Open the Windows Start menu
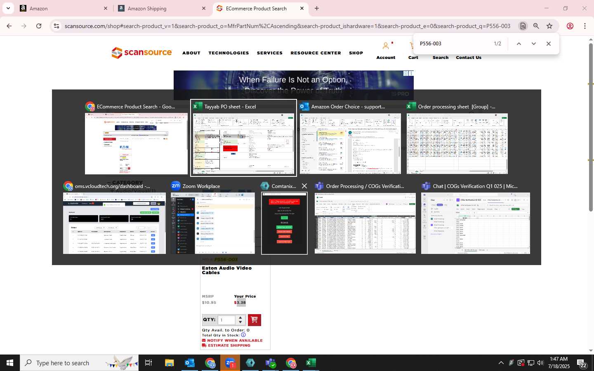This screenshot has width=594, height=371. pyautogui.click(x=10, y=363)
